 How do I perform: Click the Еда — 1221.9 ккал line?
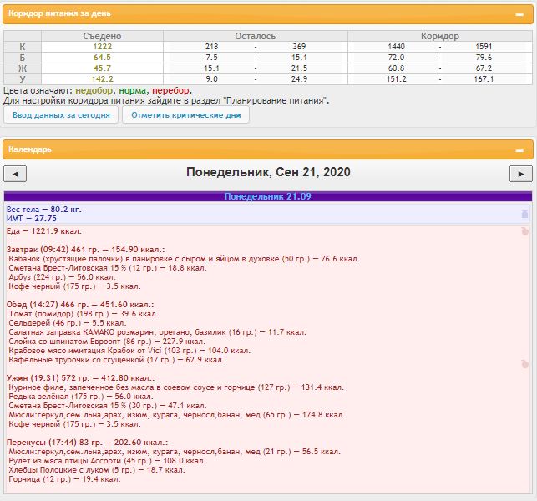click(43, 231)
